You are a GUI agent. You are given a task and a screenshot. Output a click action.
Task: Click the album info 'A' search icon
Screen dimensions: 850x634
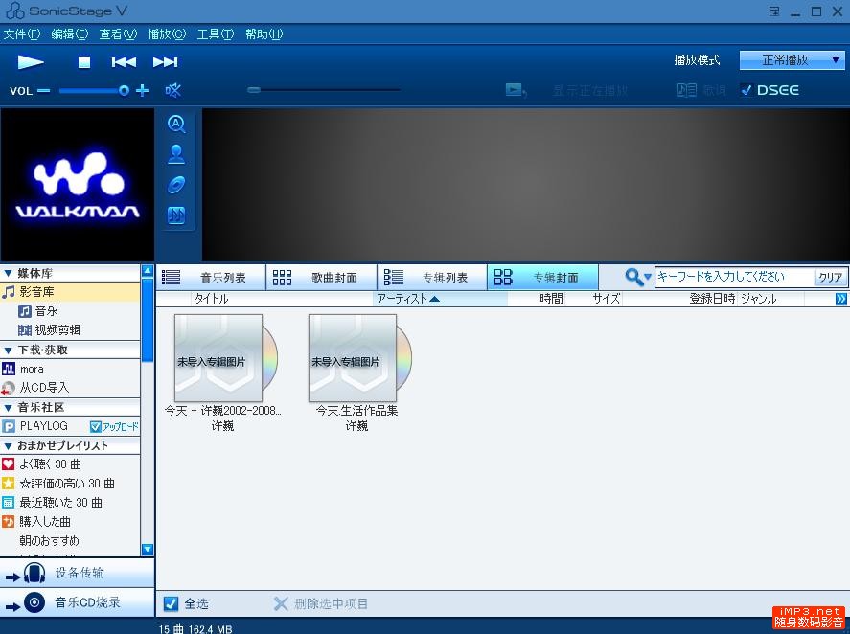(176, 125)
